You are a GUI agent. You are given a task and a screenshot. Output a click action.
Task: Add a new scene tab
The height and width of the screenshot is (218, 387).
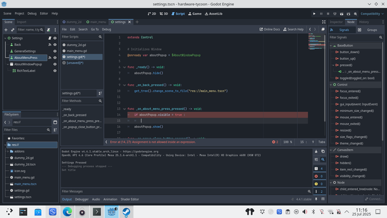pyautogui.click(x=137, y=22)
